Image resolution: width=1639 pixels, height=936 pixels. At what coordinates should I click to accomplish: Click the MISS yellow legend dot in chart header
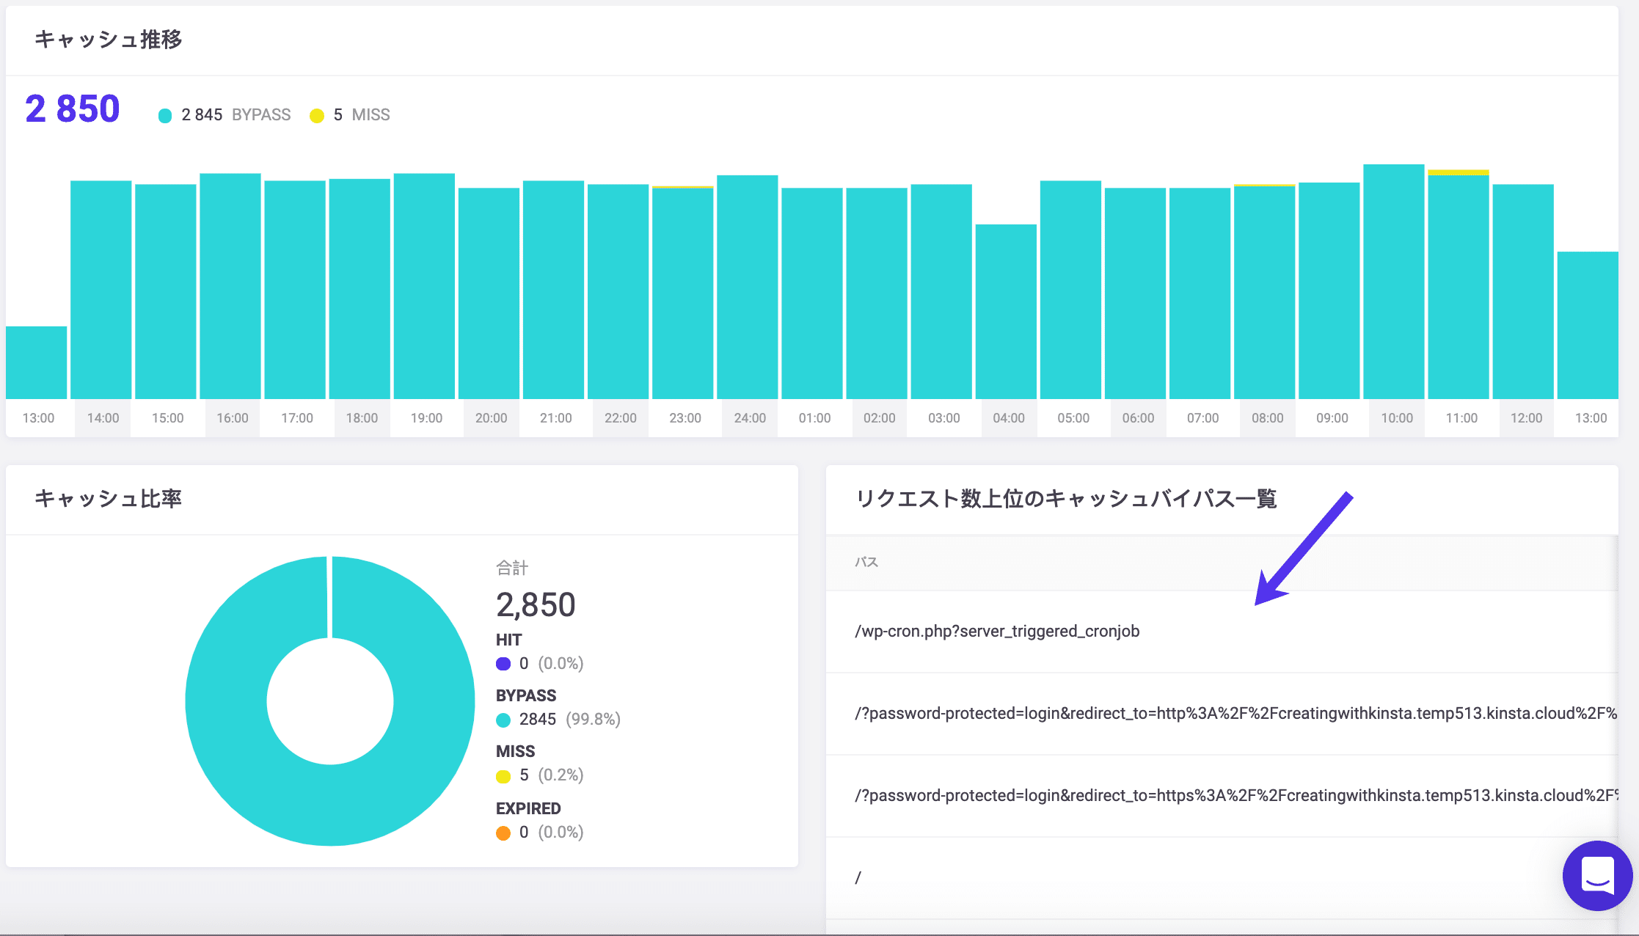click(x=317, y=116)
